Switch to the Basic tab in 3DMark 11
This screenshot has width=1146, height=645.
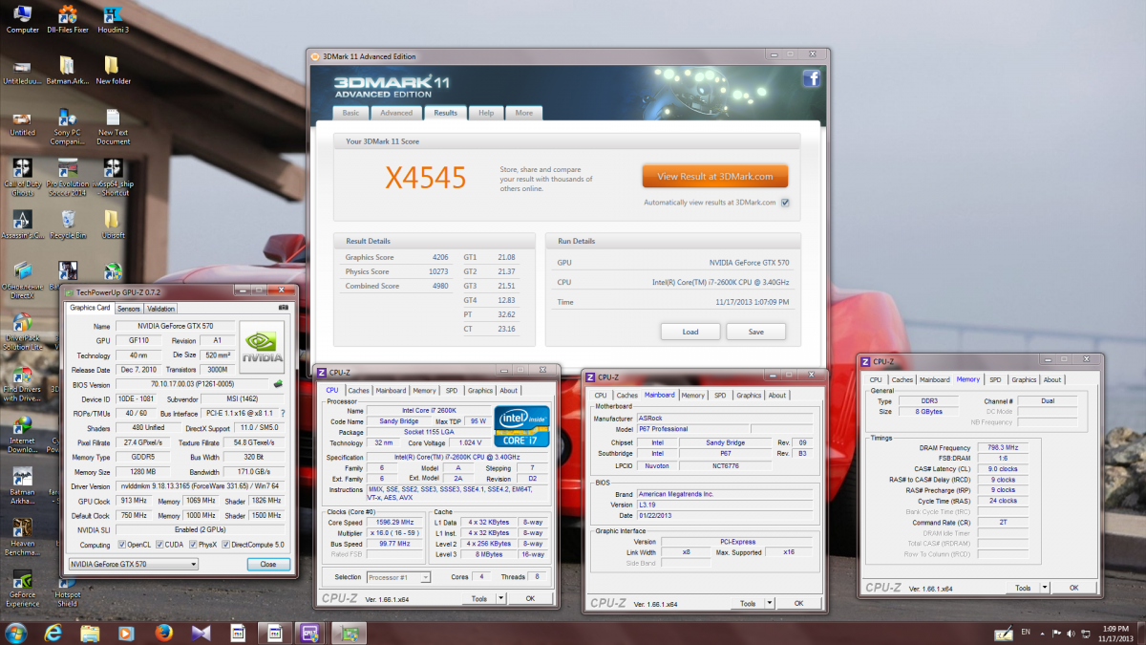pyautogui.click(x=350, y=113)
